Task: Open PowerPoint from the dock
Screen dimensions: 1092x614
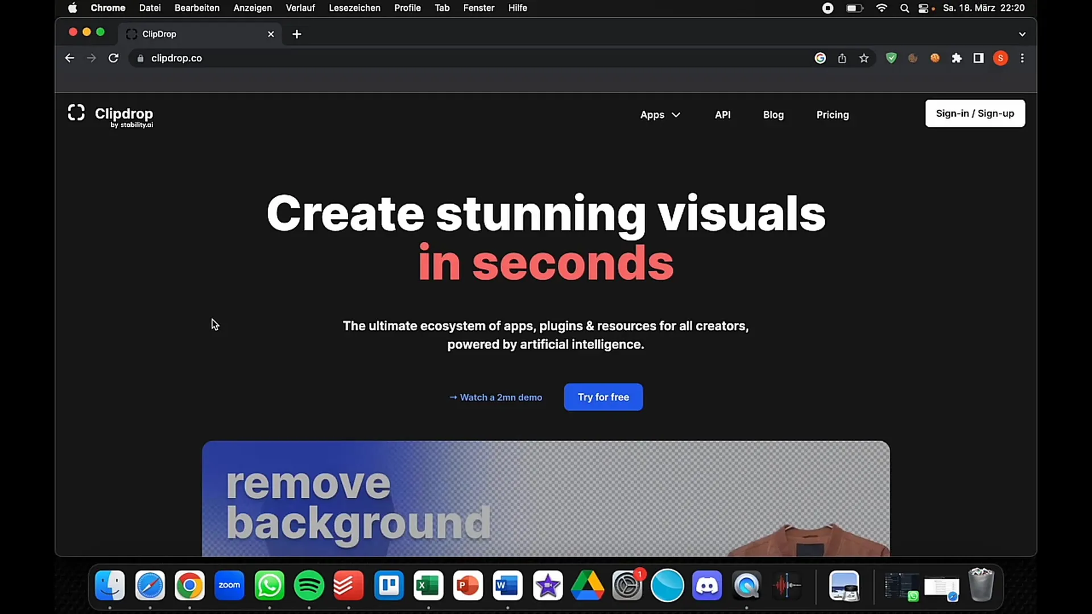Action: (468, 586)
